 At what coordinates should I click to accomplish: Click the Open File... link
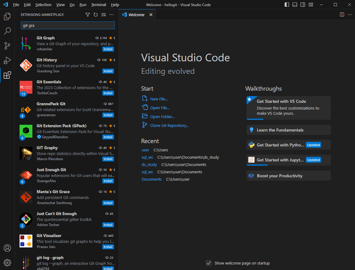(x=160, y=108)
